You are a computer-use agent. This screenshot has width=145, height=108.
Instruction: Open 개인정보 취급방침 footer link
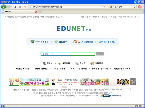(39, 90)
